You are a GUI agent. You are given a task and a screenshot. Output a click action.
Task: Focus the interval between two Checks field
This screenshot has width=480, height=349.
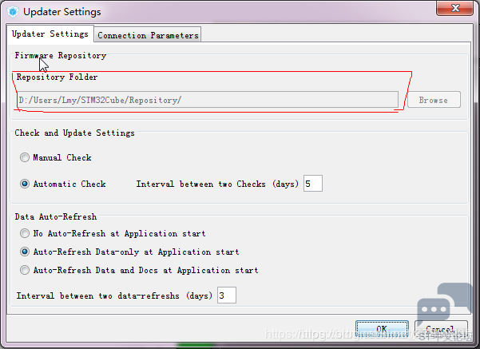[x=313, y=184]
